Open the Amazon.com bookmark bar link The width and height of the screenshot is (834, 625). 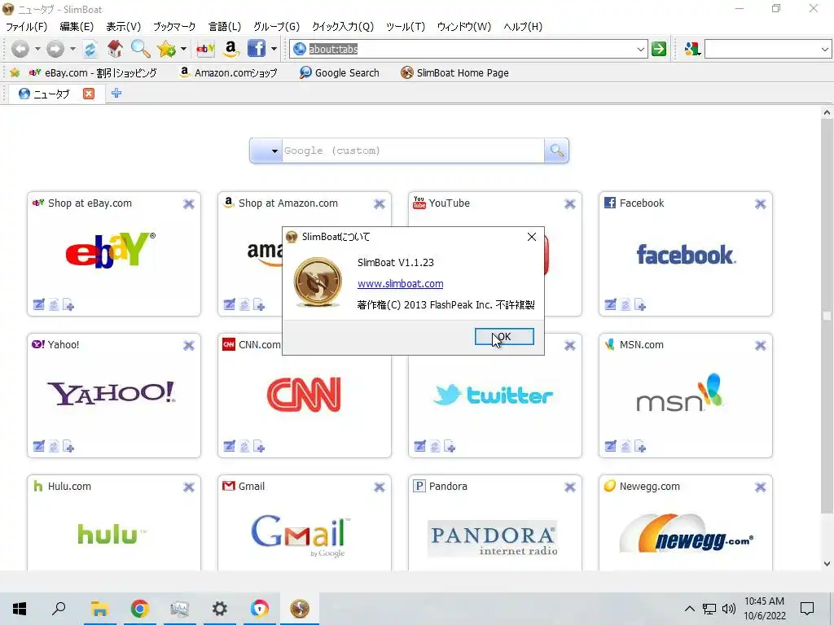tap(229, 72)
